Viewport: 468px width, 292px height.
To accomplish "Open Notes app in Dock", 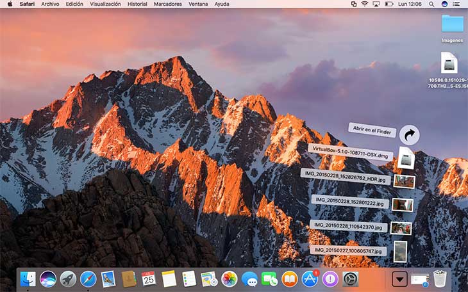I will click(x=169, y=279).
